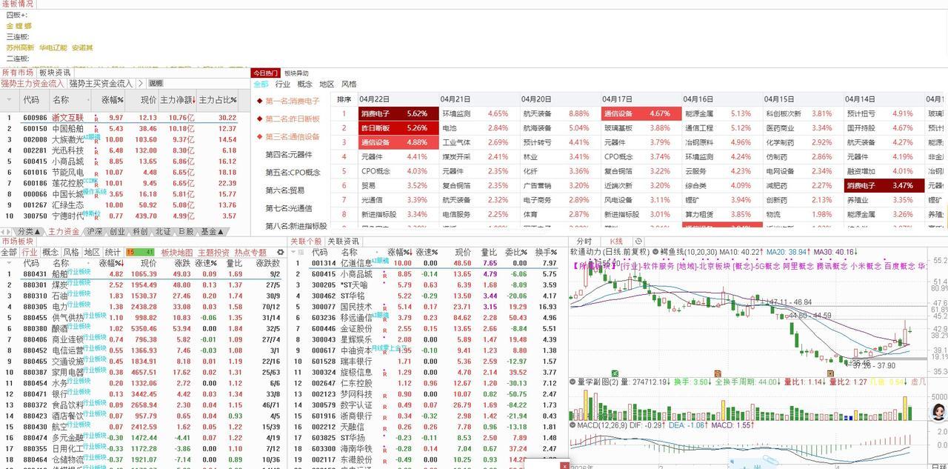Switch to the 分时 chart tab
948x469 pixels.
pyautogui.click(x=584, y=242)
